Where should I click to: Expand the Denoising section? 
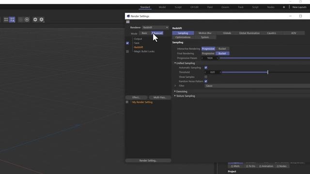(x=175, y=91)
